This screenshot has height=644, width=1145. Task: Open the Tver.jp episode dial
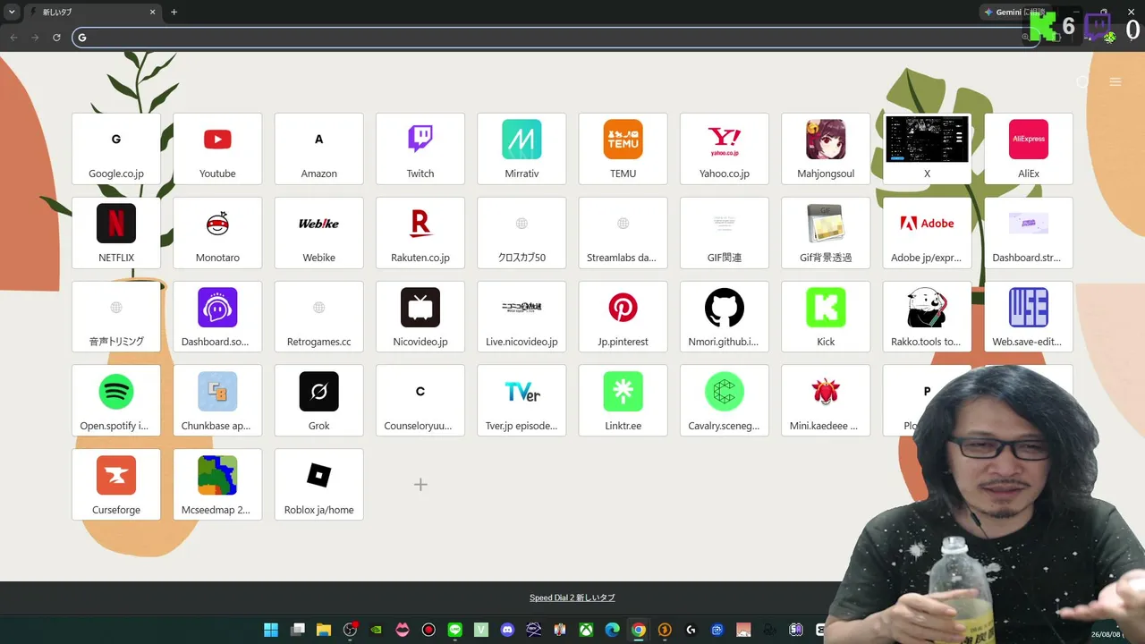[x=522, y=401]
